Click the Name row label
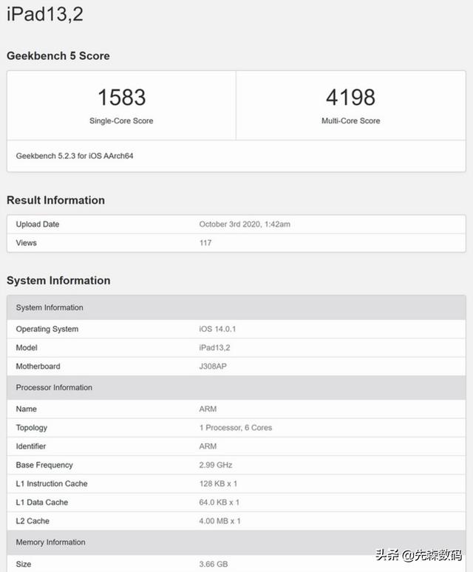Image resolution: width=473 pixels, height=572 pixels. 27,409
